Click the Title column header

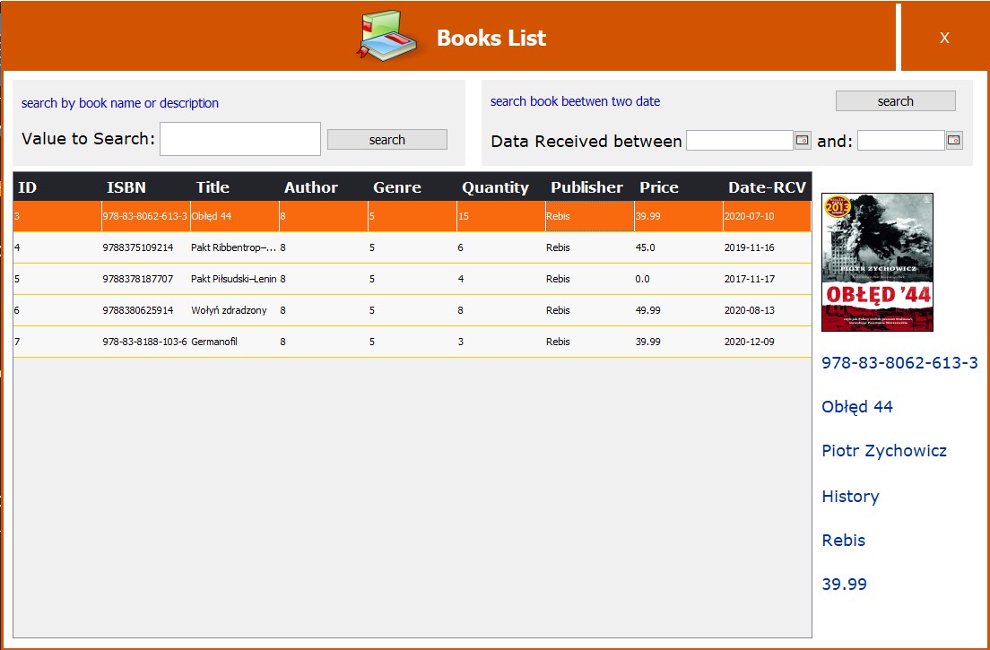(x=213, y=187)
